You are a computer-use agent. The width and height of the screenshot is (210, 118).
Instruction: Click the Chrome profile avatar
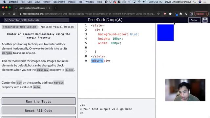[x=191, y=14]
